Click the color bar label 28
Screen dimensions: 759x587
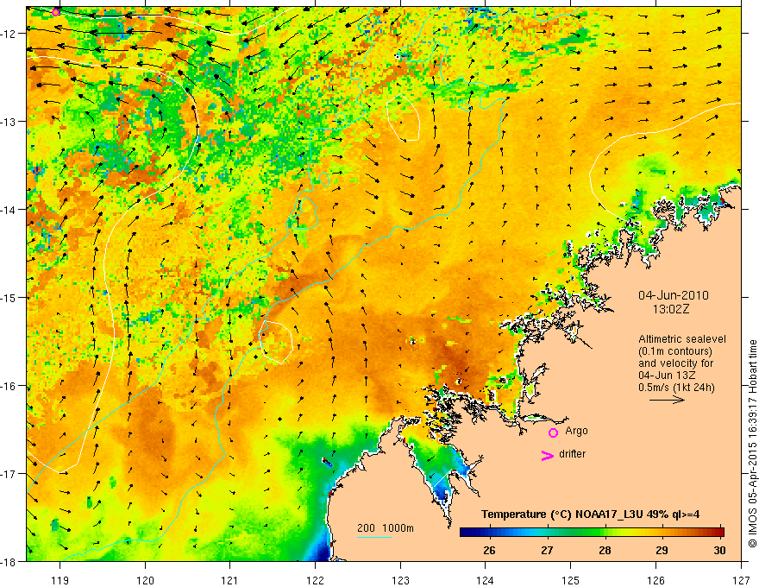(605, 550)
